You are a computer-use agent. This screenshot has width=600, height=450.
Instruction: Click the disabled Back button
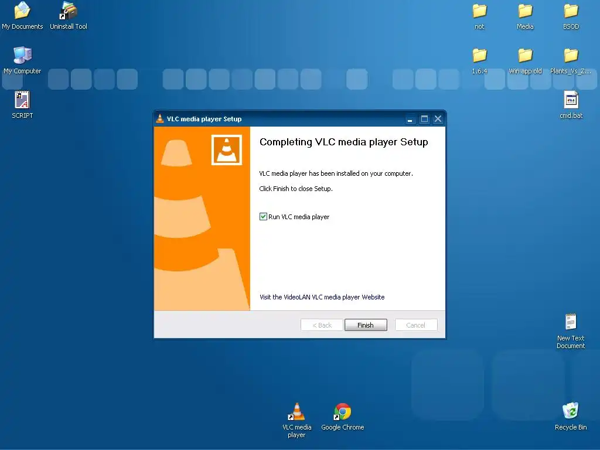(x=322, y=325)
